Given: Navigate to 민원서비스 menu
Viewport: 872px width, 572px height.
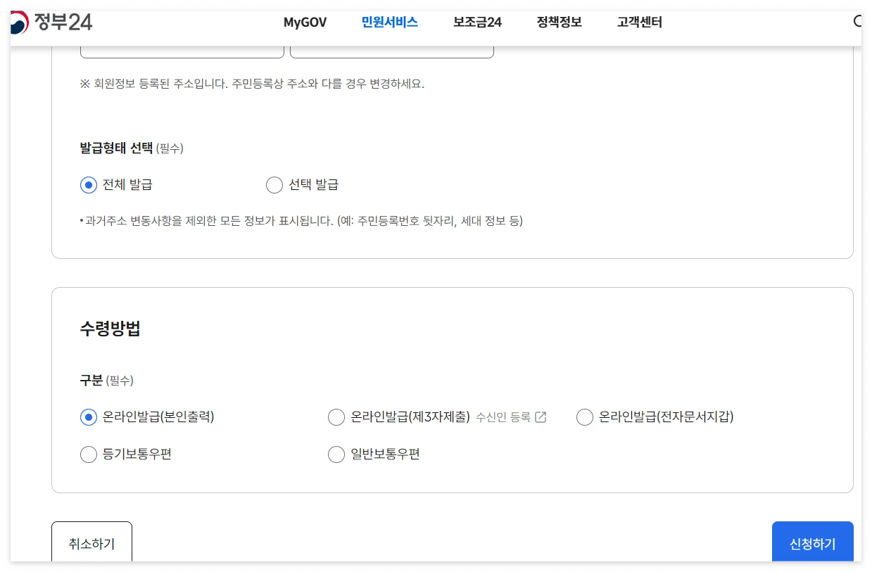Looking at the screenshot, I should pos(390,22).
